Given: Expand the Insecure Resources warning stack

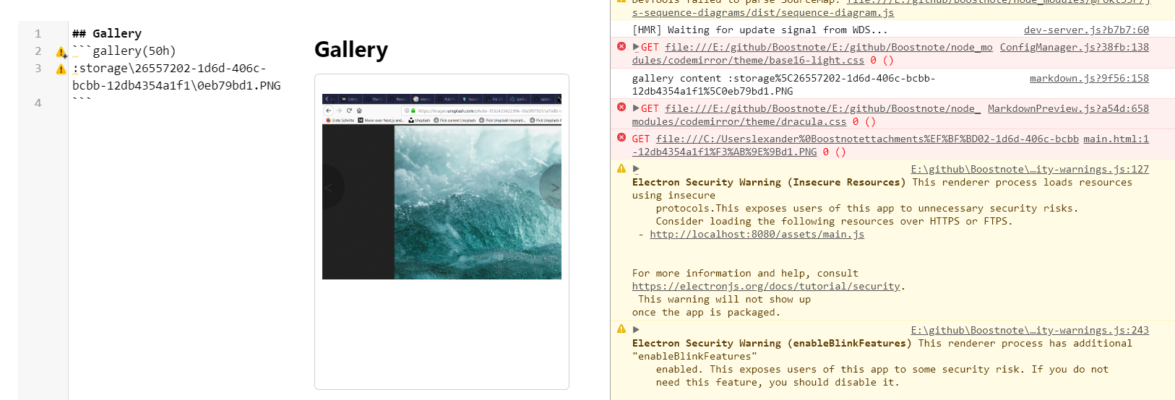Looking at the screenshot, I should click(636, 169).
